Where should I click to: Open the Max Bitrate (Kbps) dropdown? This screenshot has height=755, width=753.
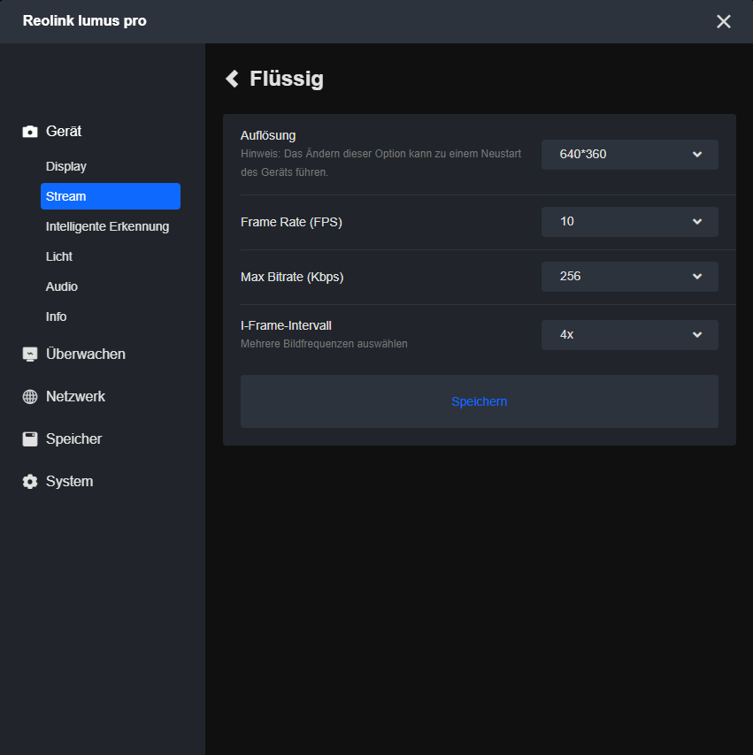(x=630, y=277)
